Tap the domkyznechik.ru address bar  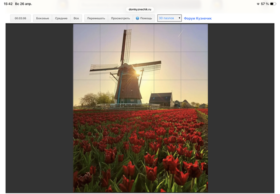tap(140, 9)
